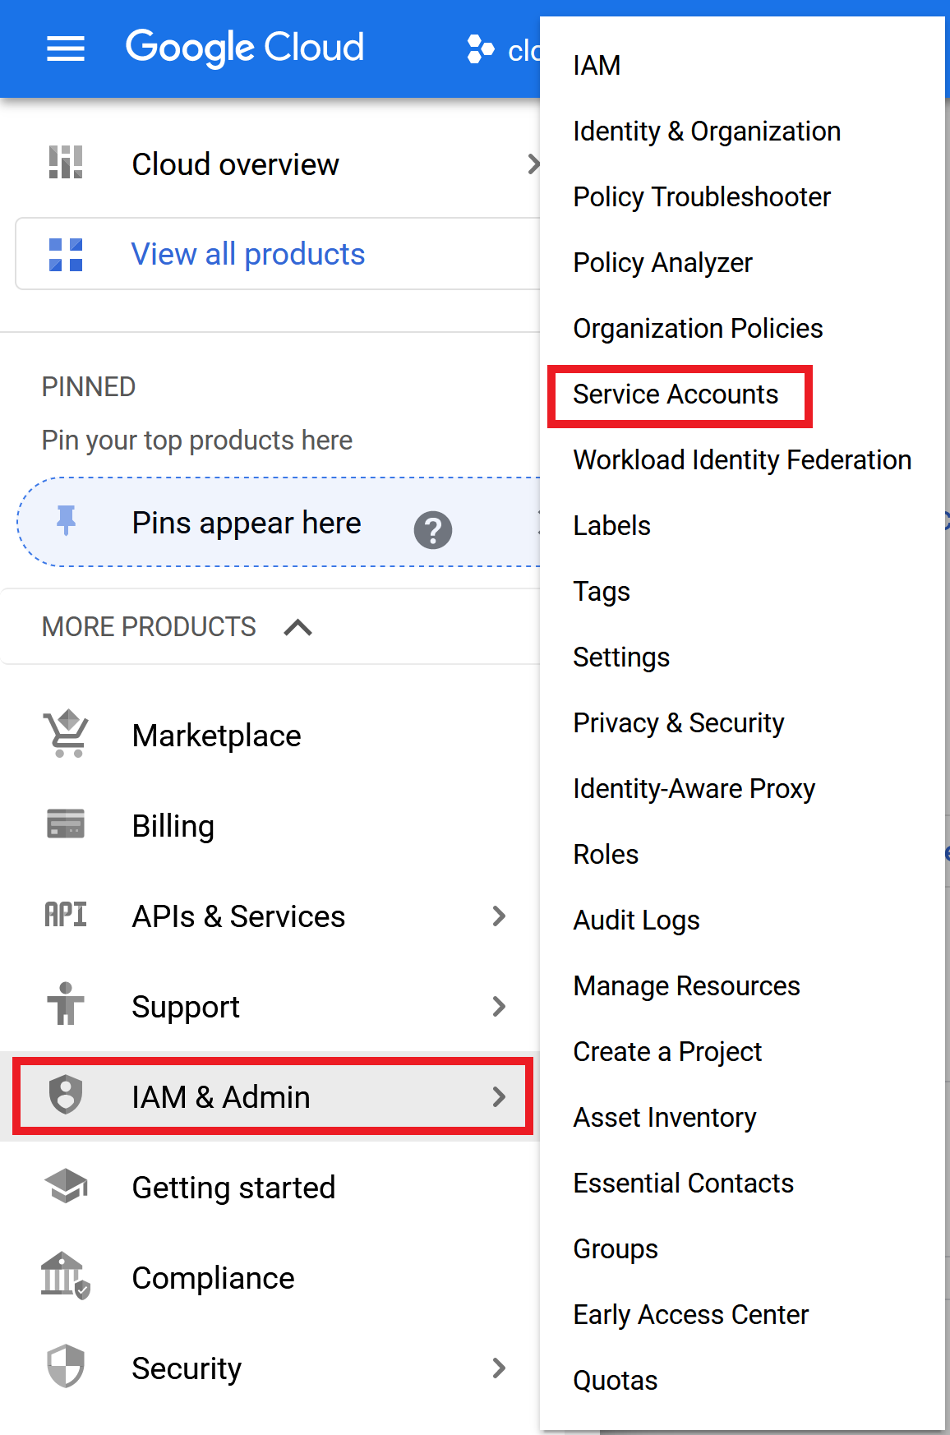Screen dimensions: 950x1435
Task: Click the help question mark icon
Action: coord(433,530)
